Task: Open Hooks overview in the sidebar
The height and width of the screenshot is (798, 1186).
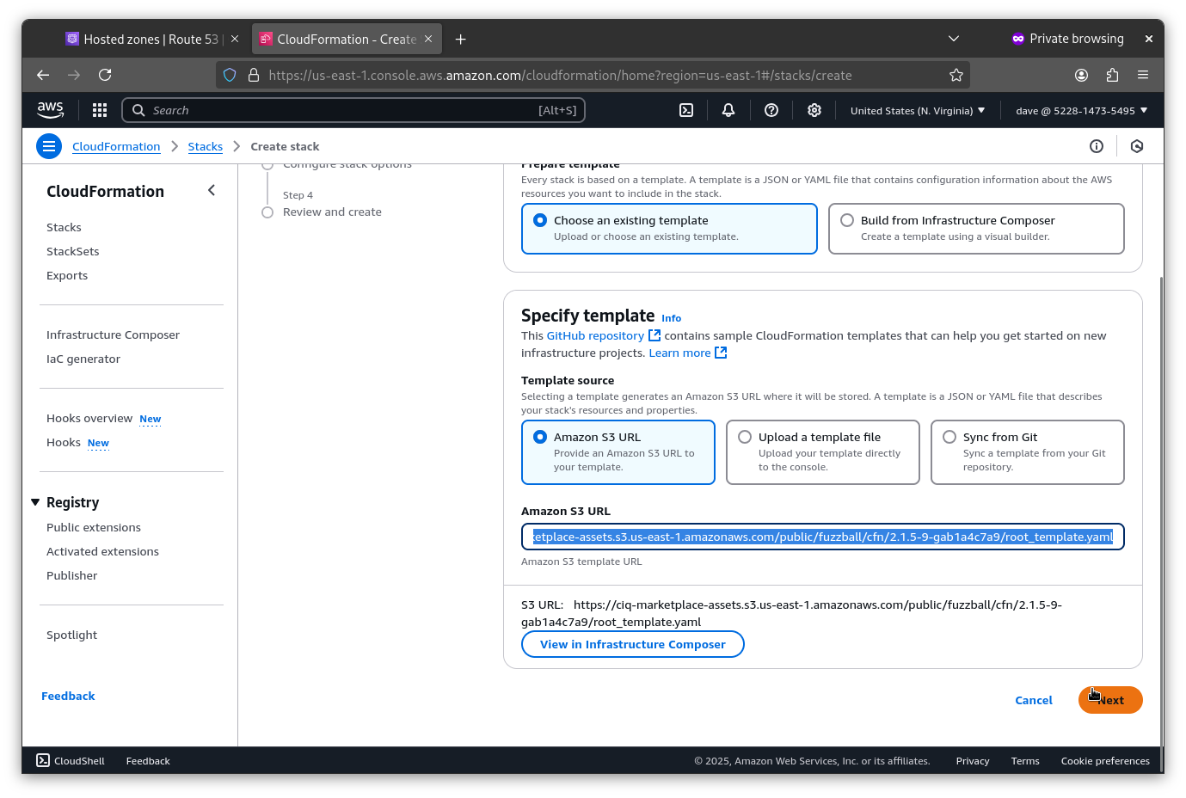Action: pyautogui.click(x=89, y=418)
